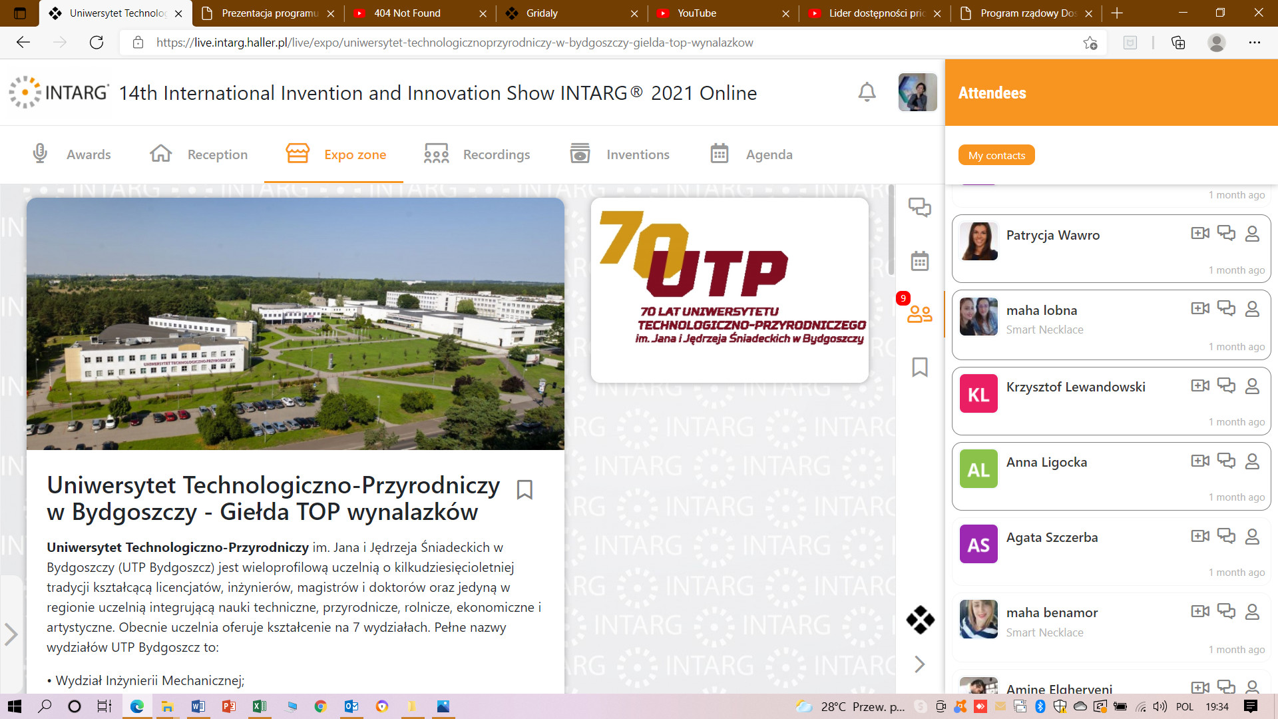Open the Agenda tab
The image size is (1278, 719).
tap(751, 154)
